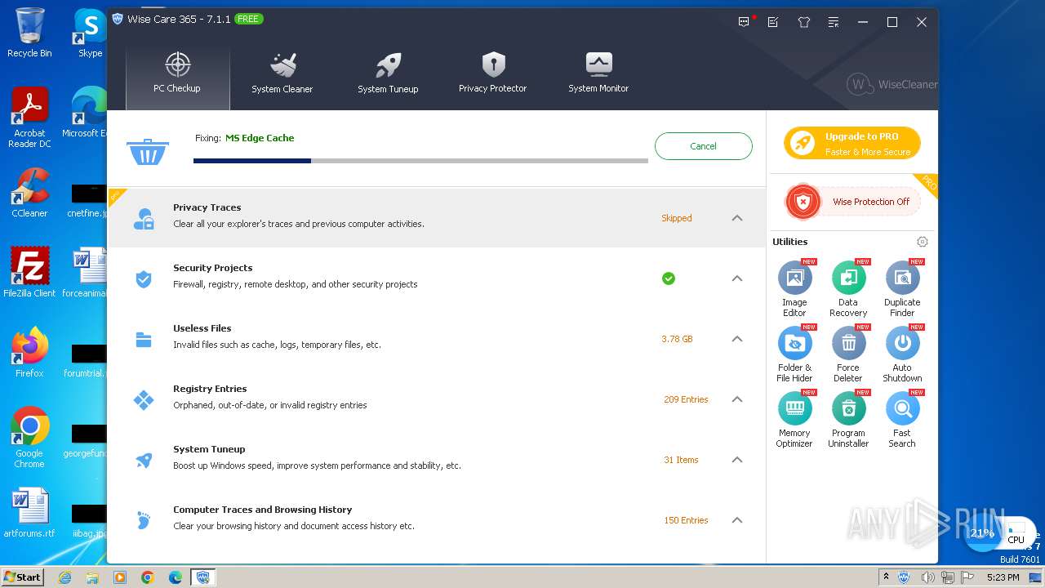Click the feedback message icon in title bar
Viewport: 1045px width, 588px height.
(x=744, y=22)
